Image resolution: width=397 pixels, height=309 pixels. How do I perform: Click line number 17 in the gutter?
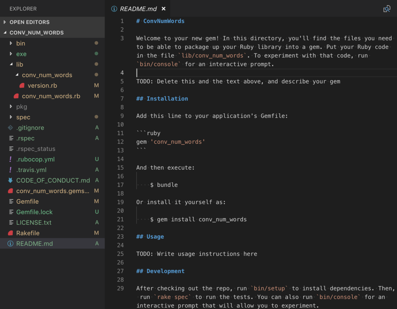tap(121, 185)
